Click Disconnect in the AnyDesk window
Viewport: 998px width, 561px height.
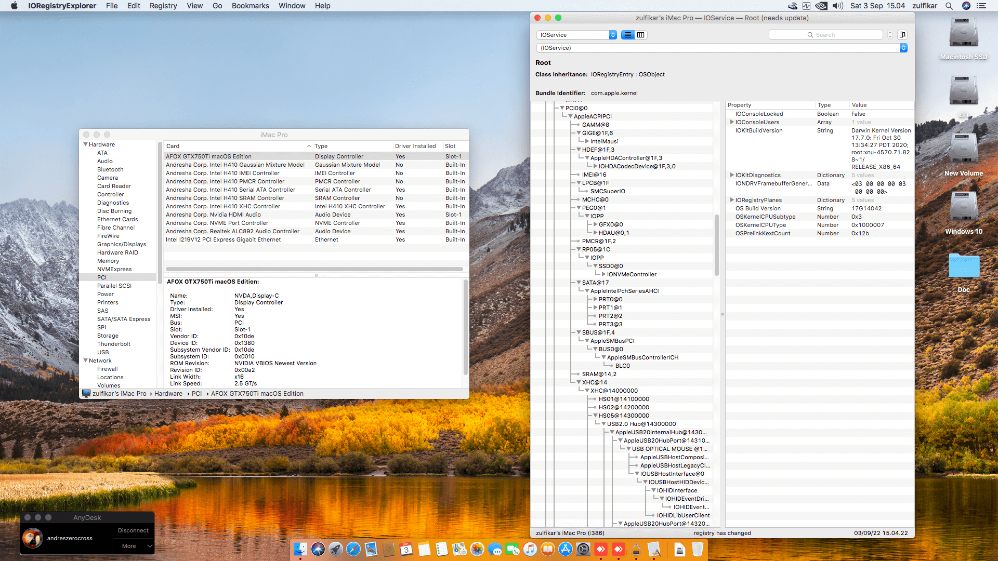[133, 530]
